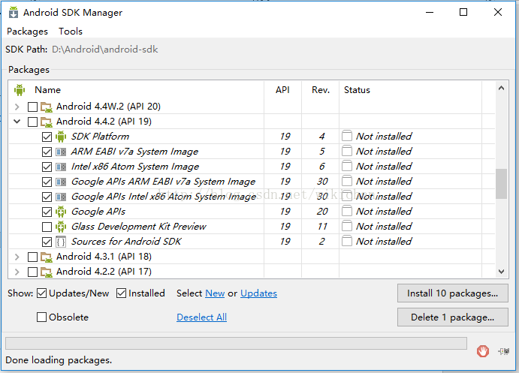Uncheck the Google APIs package

pos(47,212)
